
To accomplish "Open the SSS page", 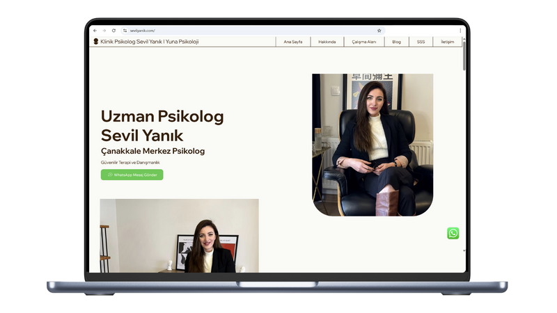I will coord(421,42).
